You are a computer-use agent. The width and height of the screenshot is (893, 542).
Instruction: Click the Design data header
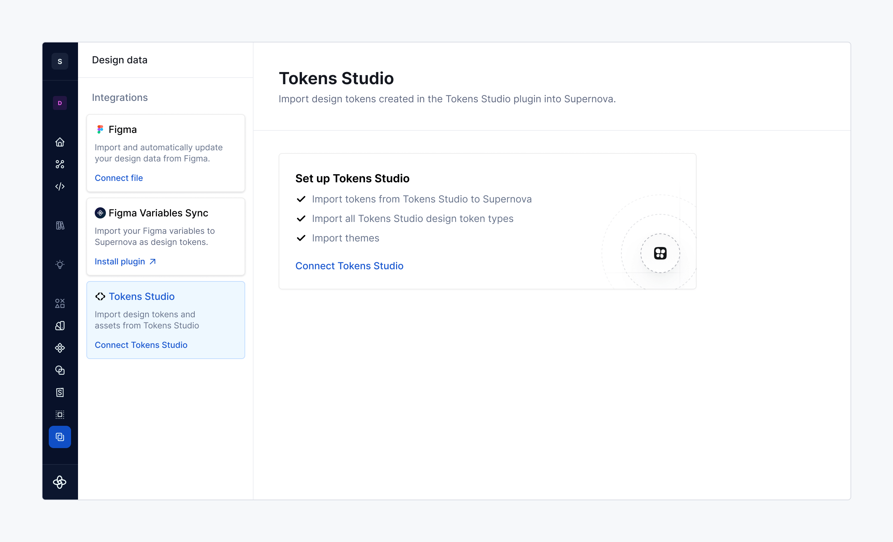coord(119,60)
